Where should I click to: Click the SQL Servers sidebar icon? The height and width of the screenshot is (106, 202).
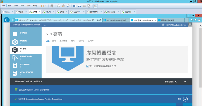coord(15,65)
